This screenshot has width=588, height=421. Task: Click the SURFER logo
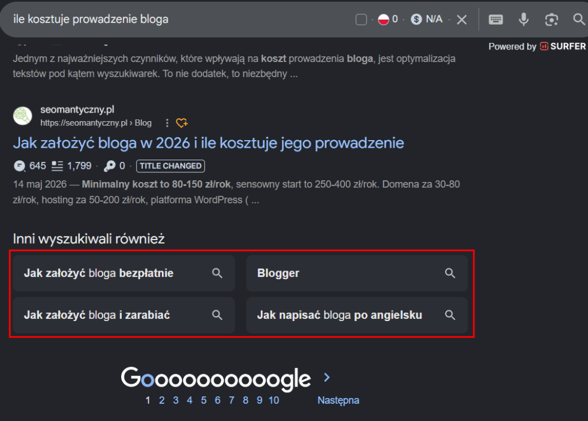tap(563, 46)
